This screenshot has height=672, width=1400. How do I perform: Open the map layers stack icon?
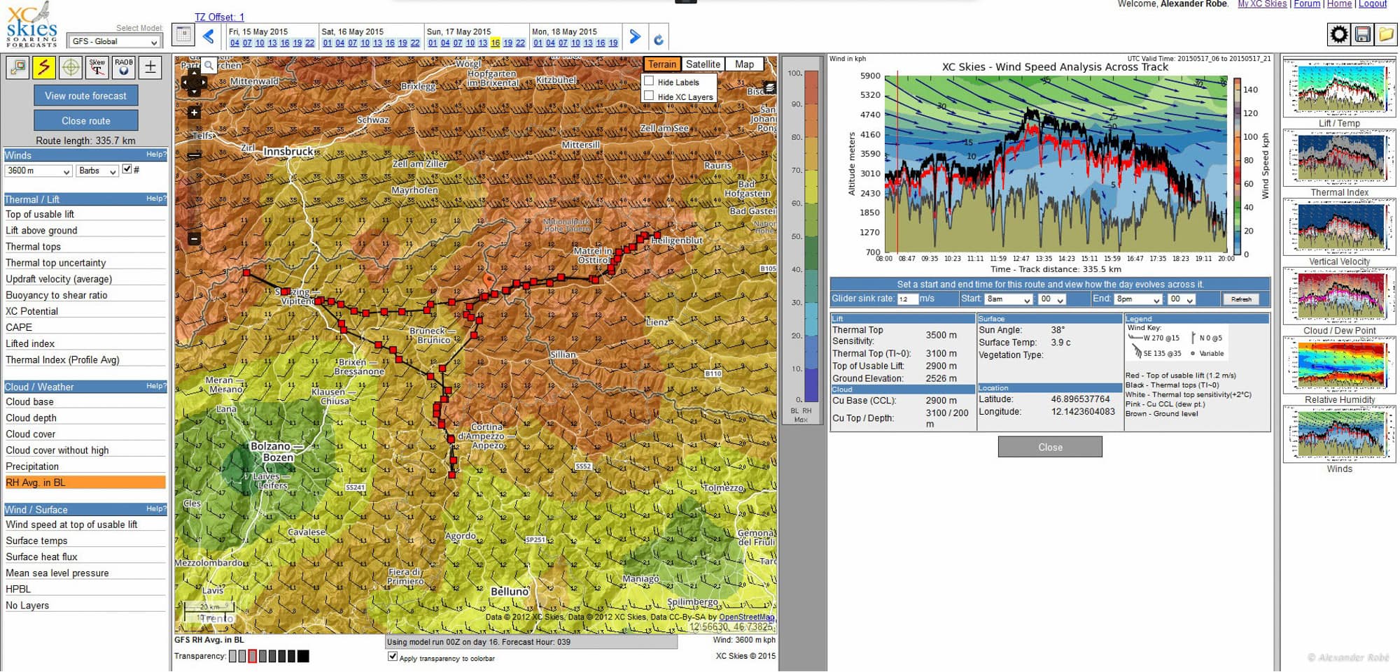[x=769, y=88]
